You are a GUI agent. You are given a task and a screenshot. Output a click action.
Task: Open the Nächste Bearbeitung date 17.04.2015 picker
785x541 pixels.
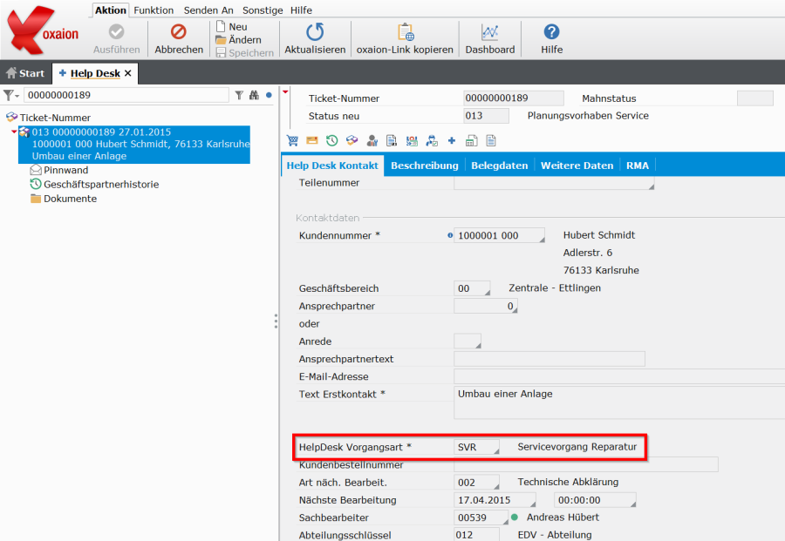coord(533,504)
